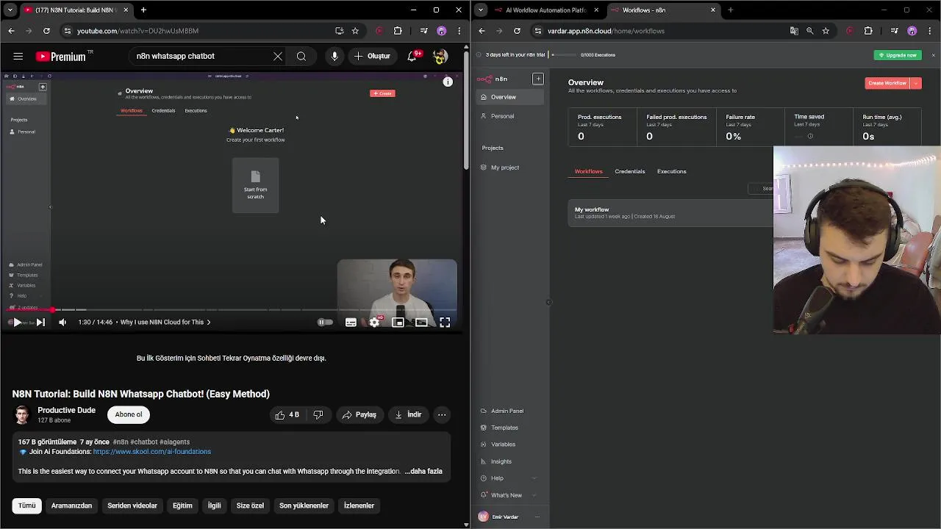Viewport: 941px width, 529px height.
Task: Open zoom magnifier icon in n8n address bar
Action: [x=809, y=31]
